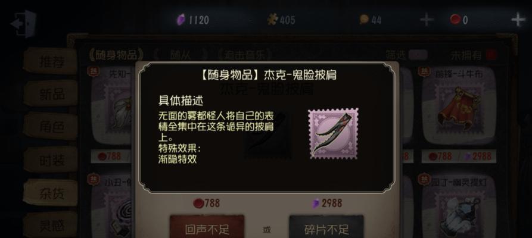Tap the ghost face shawl stamp image
532x238 pixels.
pos(333,134)
